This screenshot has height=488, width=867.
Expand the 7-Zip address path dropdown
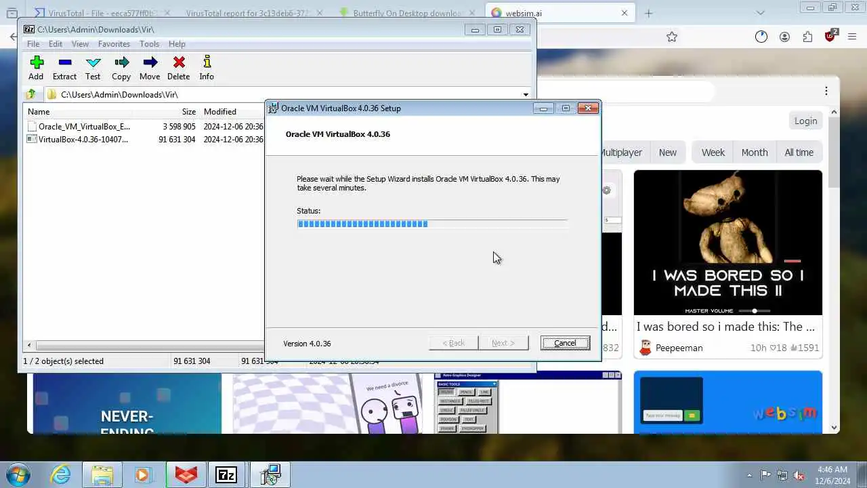[526, 95]
